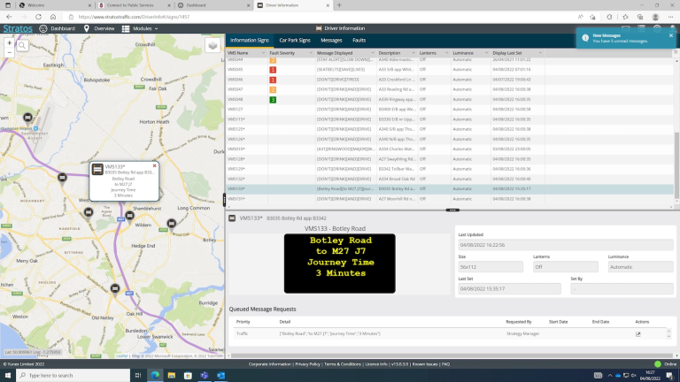Click the details pane horizontal scrollbar
The height and width of the screenshot is (382, 680).
(x=451, y=355)
